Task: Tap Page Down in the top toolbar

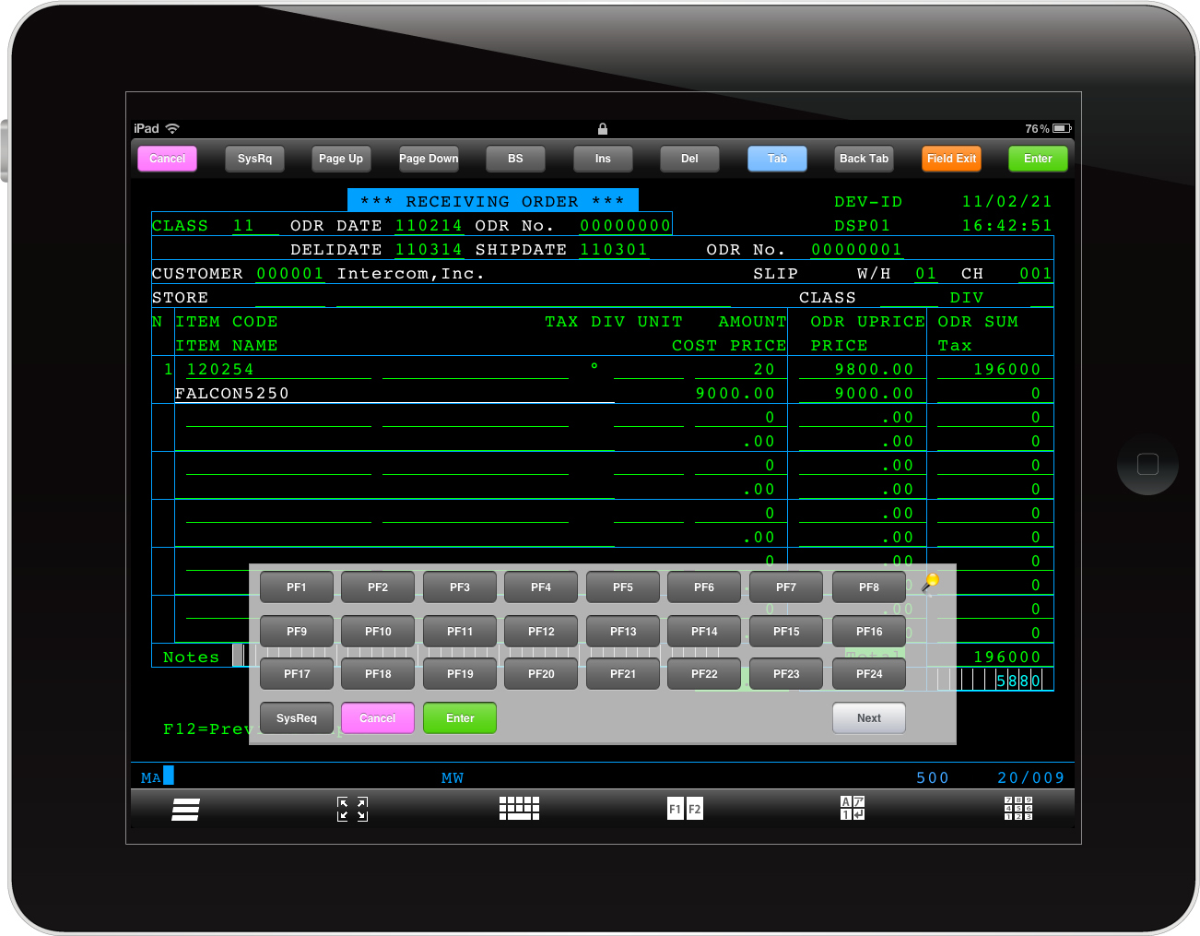Action: point(429,159)
